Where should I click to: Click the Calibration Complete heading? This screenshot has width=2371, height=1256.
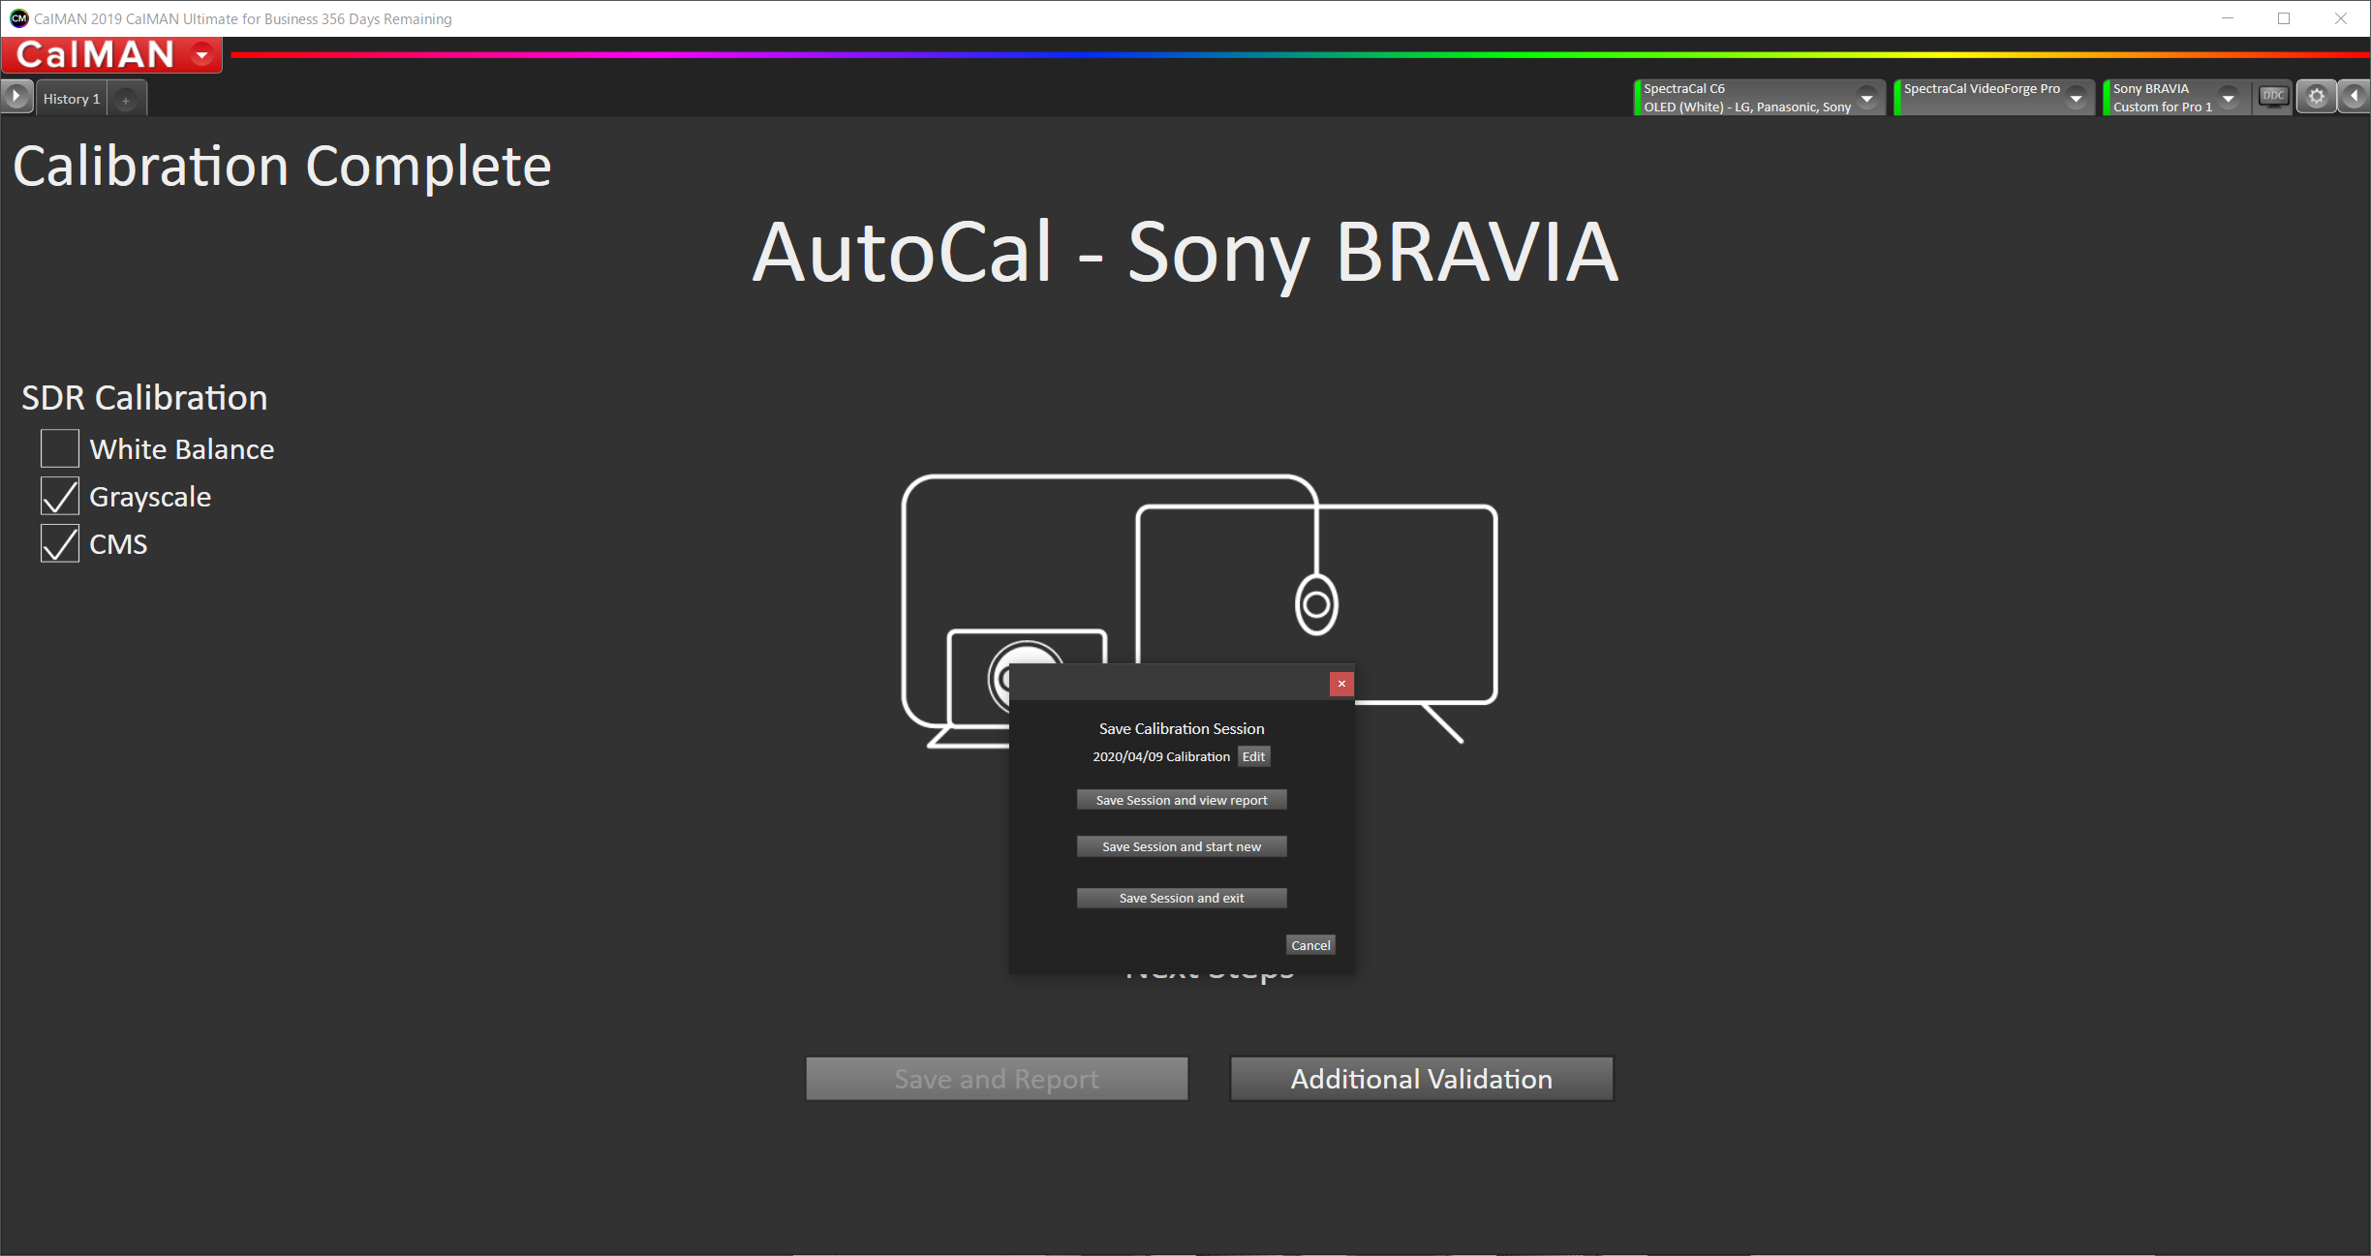(282, 167)
